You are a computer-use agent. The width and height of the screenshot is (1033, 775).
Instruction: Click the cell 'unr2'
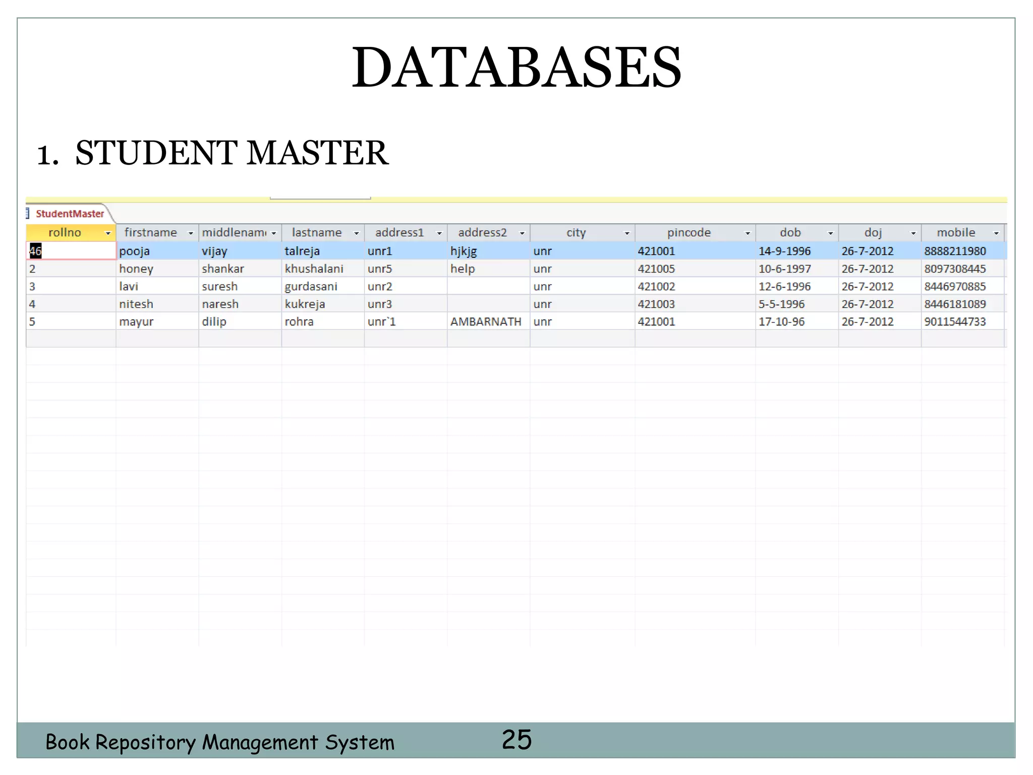click(x=406, y=286)
